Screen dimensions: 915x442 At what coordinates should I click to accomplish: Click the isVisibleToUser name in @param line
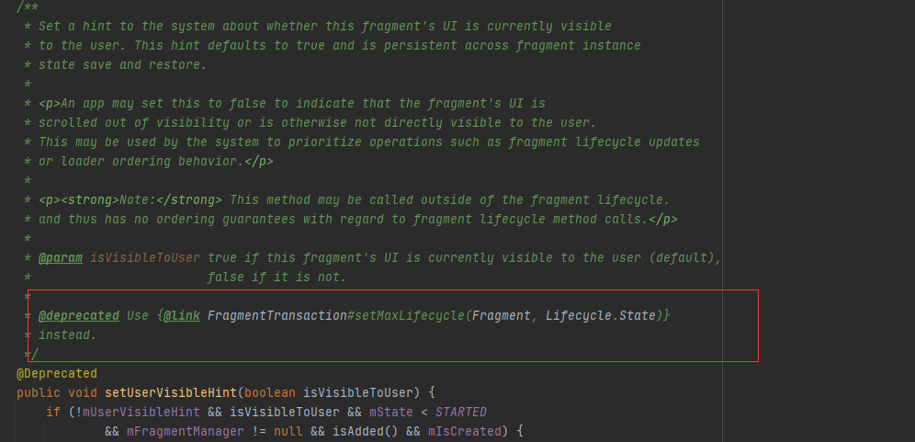[145, 257]
